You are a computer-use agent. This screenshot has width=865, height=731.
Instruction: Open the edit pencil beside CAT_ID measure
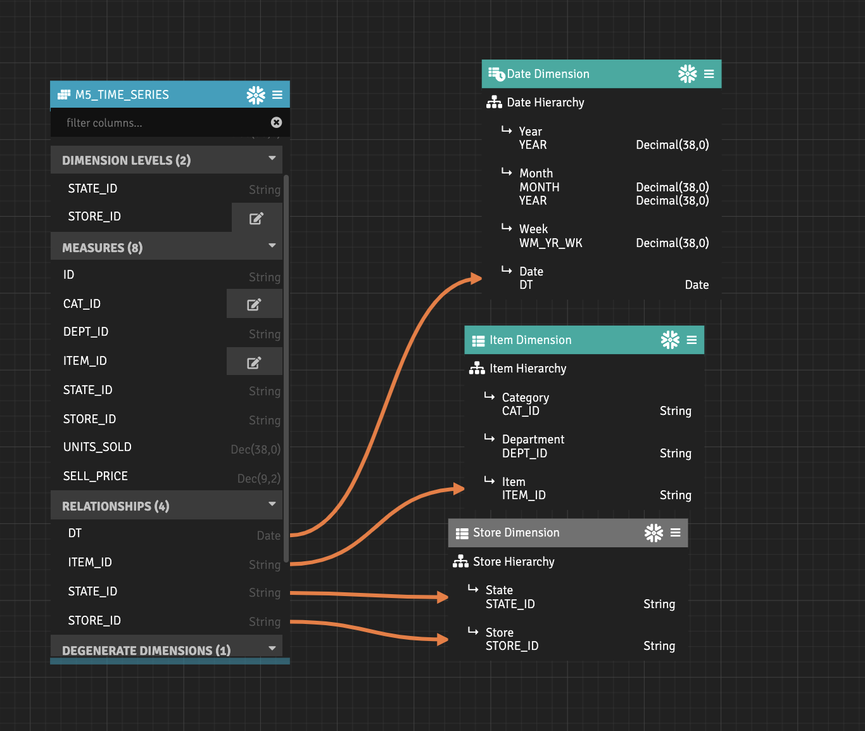pyautogui.click(x=254, y=303)
